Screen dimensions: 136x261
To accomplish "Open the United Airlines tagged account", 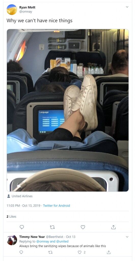I will pyautogui.click(x=22, y=196).
